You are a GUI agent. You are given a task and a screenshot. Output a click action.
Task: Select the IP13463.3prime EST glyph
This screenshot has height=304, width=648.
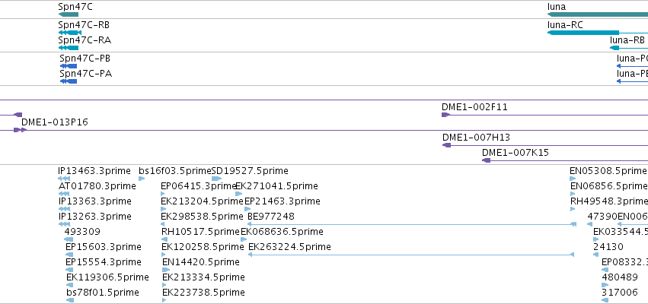(64, 179)
